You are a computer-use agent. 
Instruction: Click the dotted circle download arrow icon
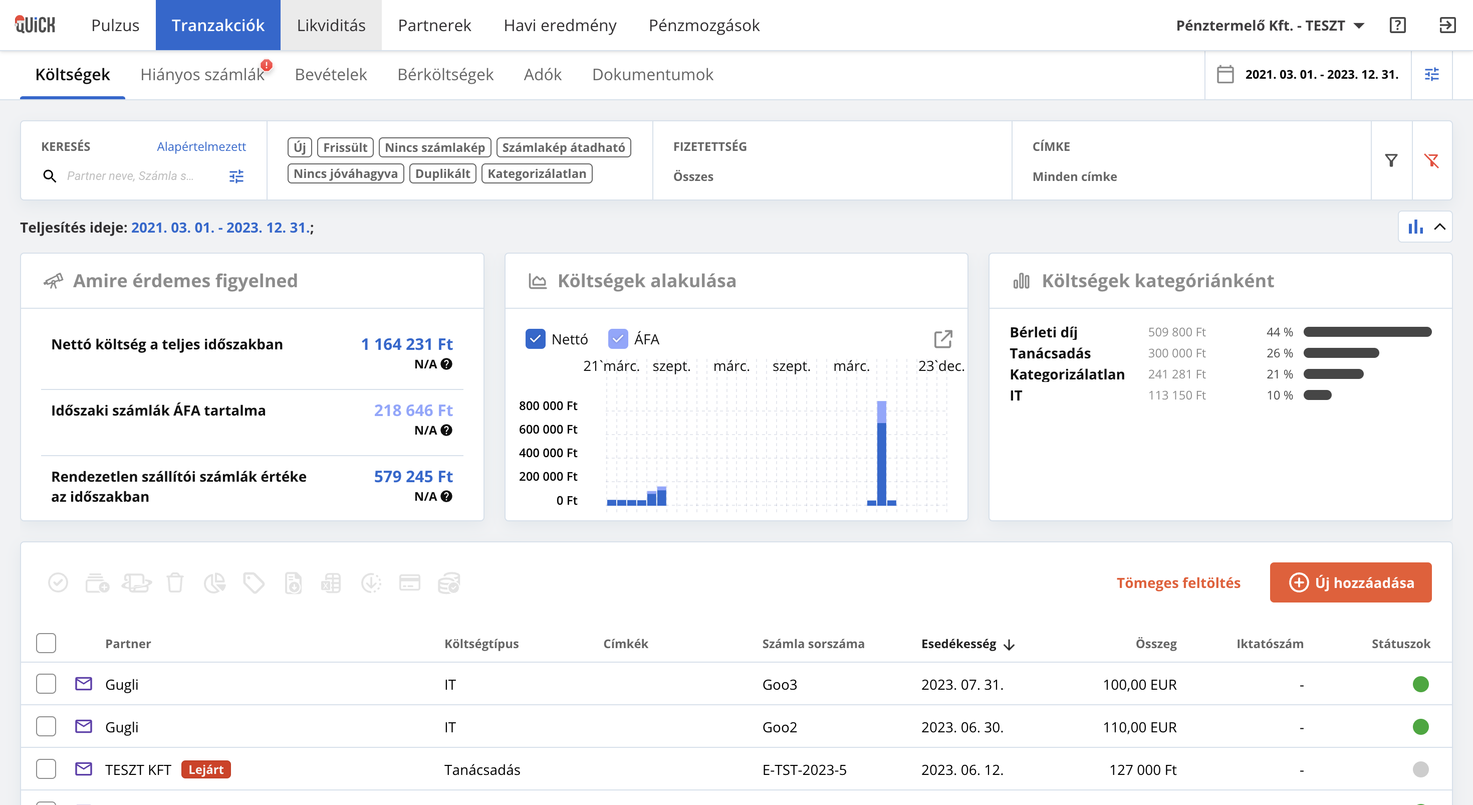371,583
